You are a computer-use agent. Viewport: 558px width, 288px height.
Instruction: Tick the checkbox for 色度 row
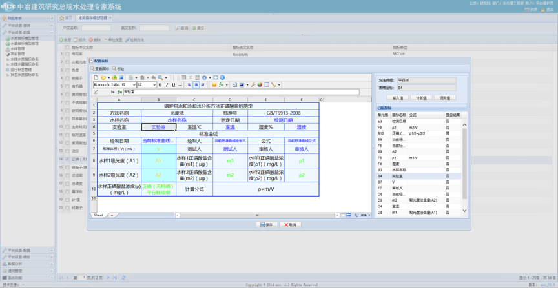[x=67, y=70]
